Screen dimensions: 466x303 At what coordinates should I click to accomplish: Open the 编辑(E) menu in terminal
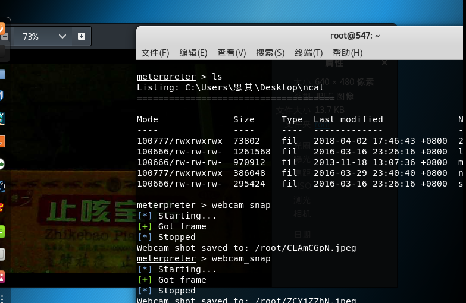[193, 53]
